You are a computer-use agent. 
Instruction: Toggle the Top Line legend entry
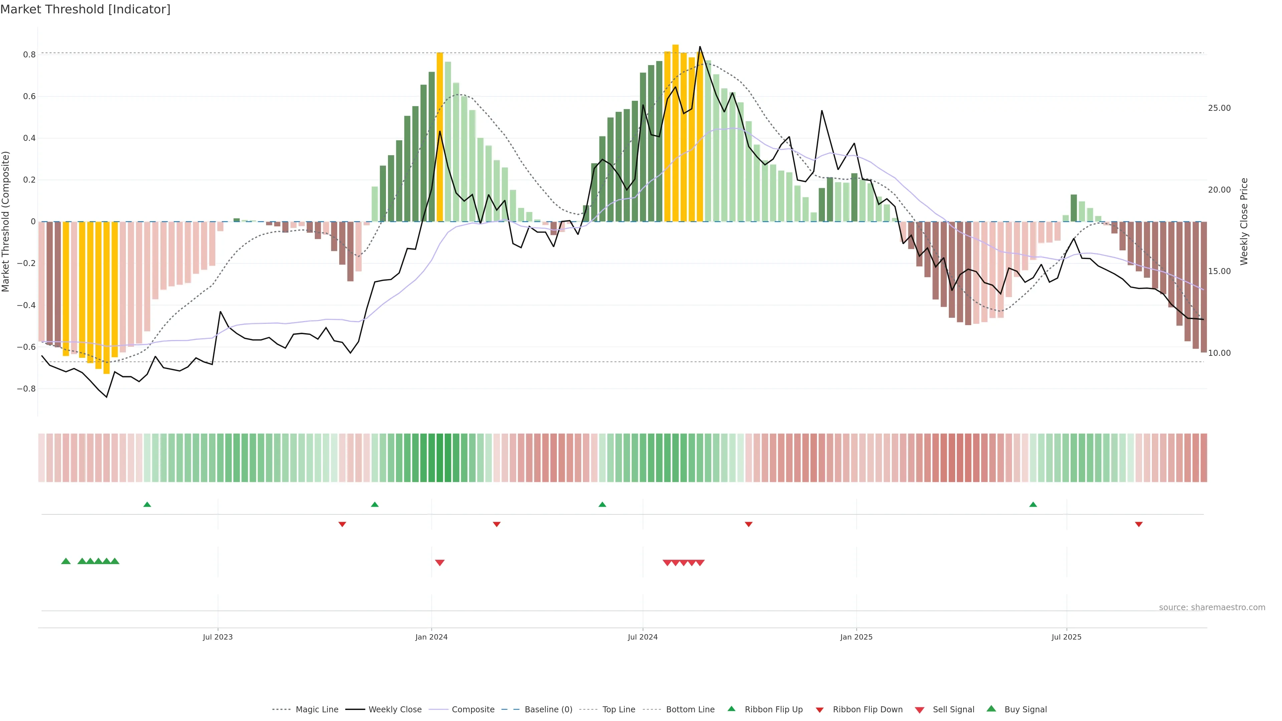point(619,710)
